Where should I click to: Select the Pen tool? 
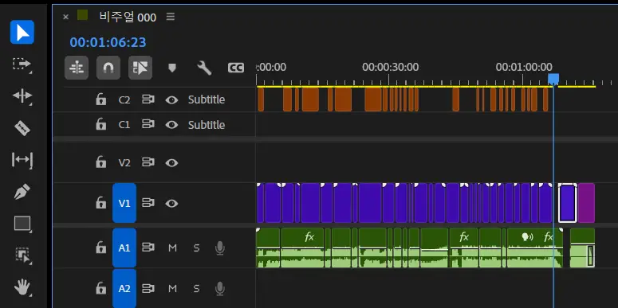22,192
